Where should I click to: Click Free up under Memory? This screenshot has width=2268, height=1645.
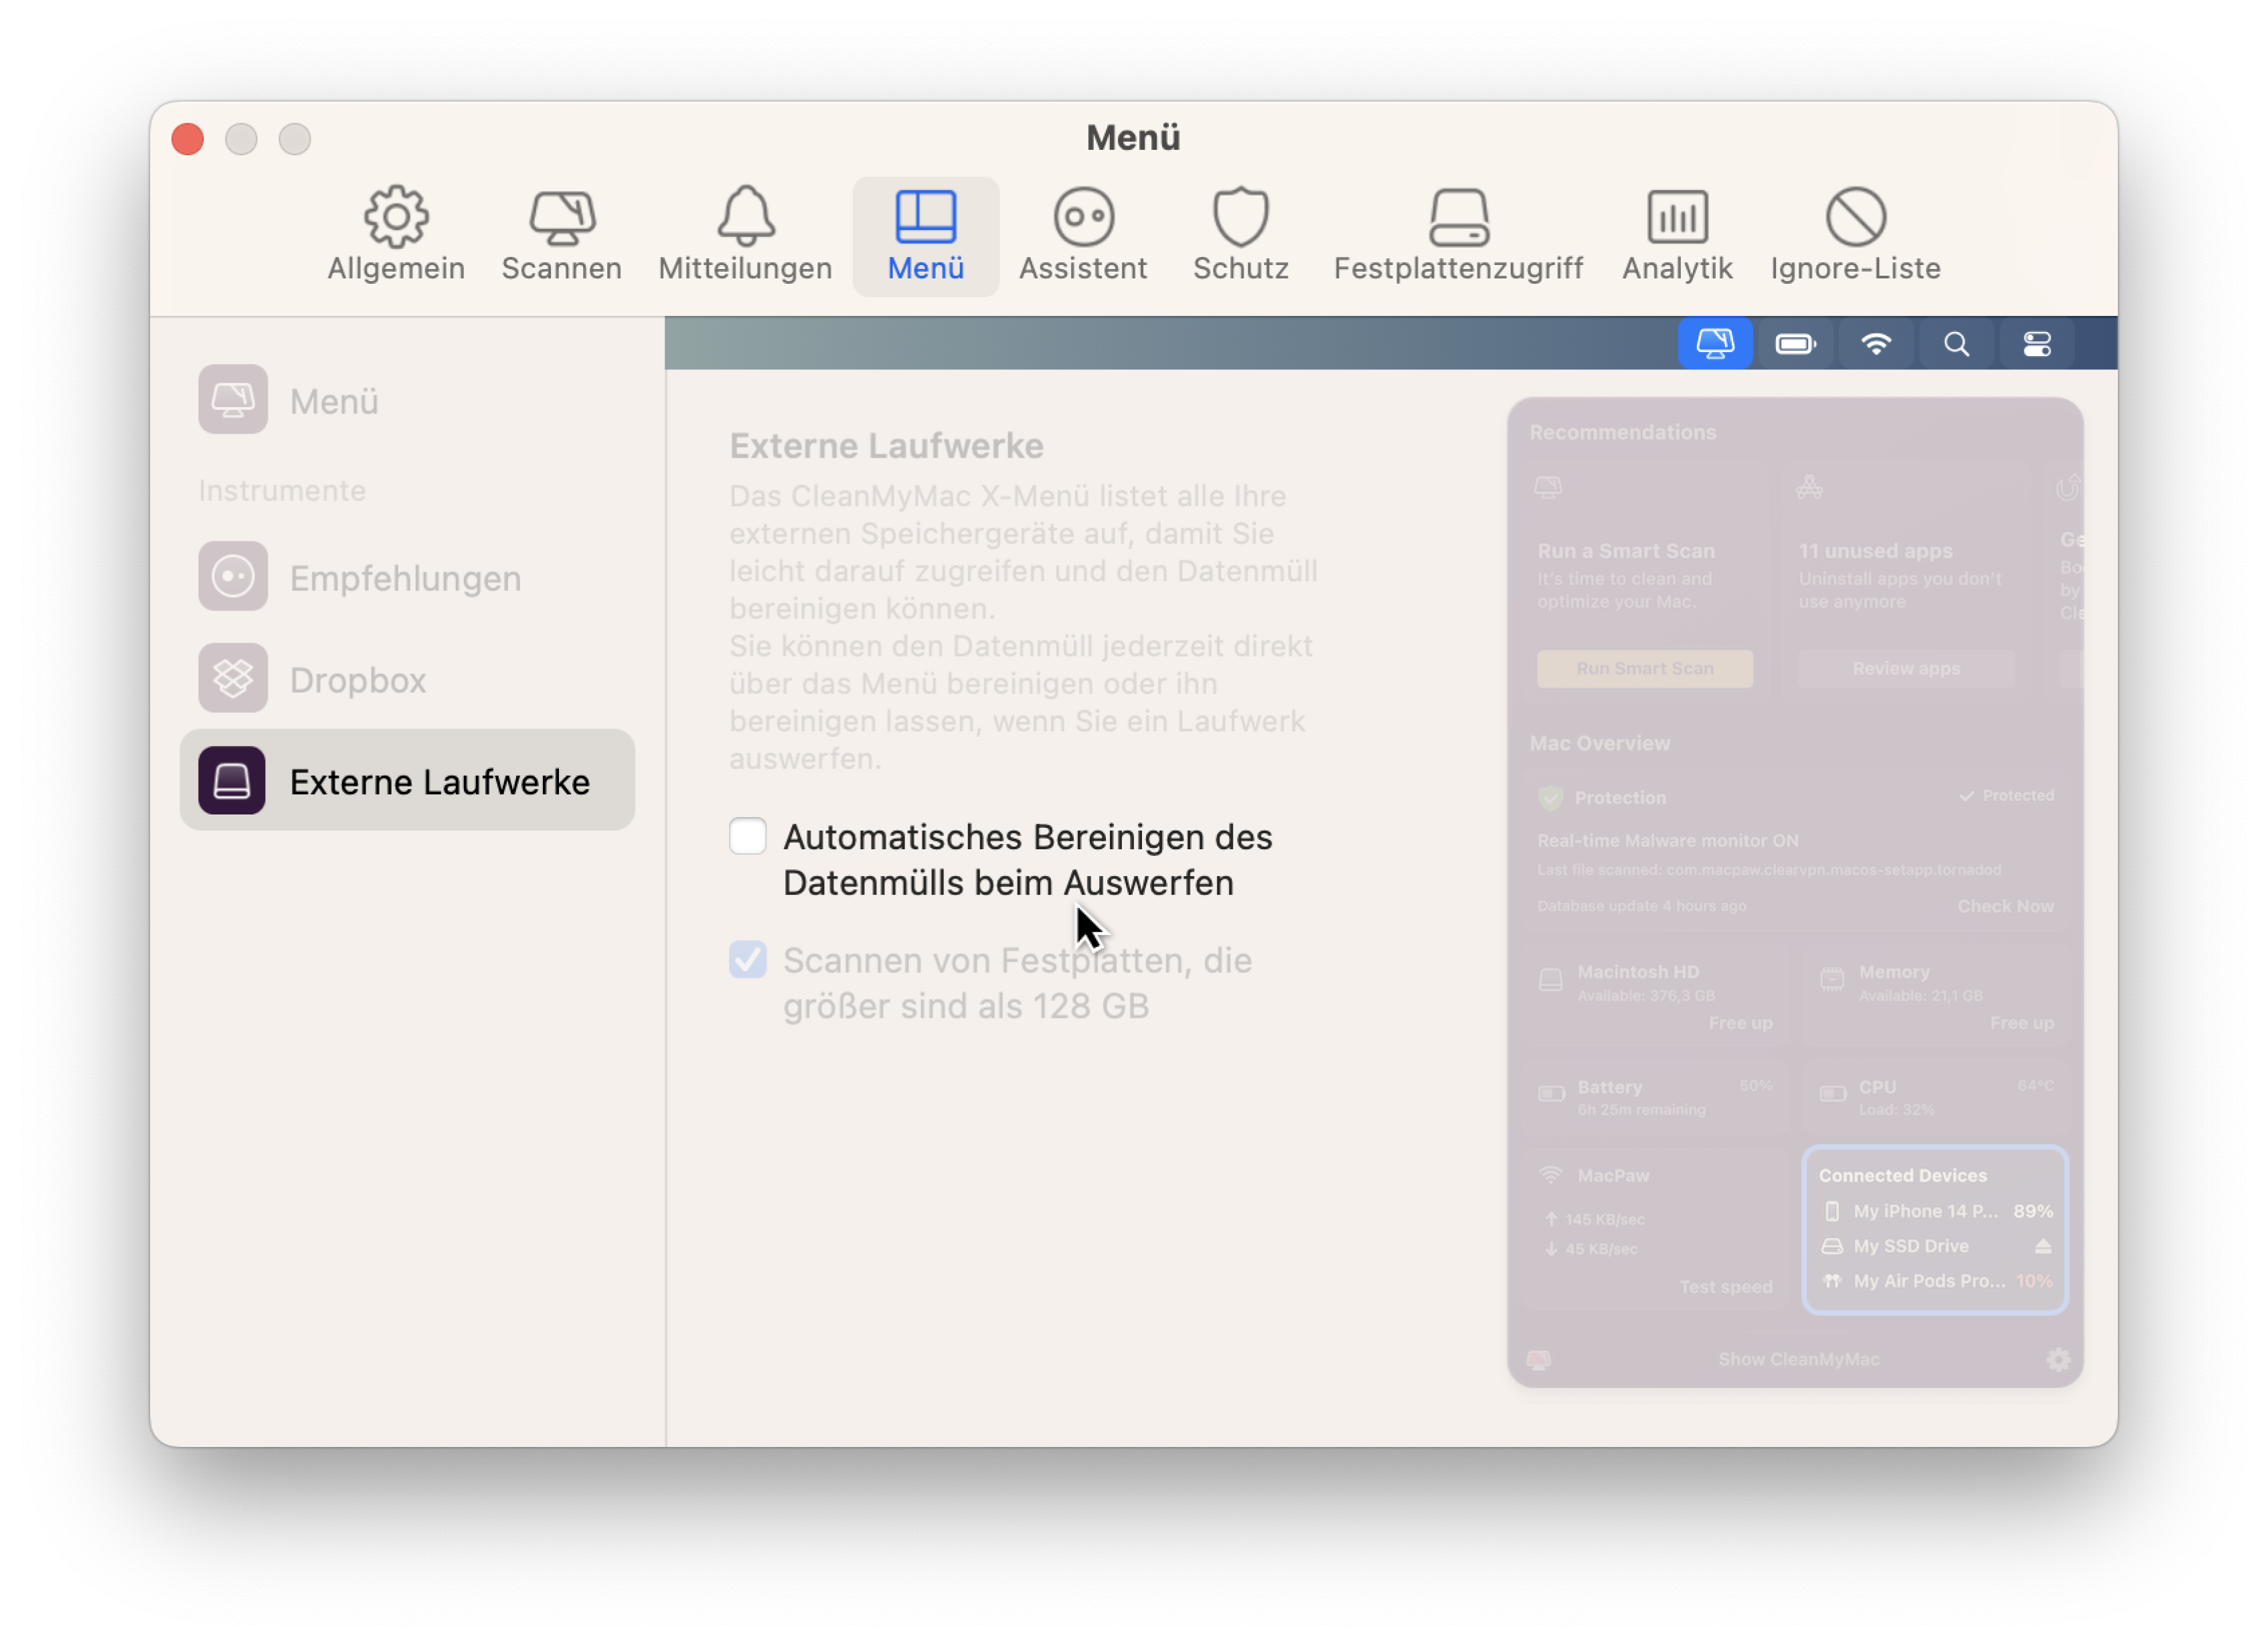[2021, 1023]
